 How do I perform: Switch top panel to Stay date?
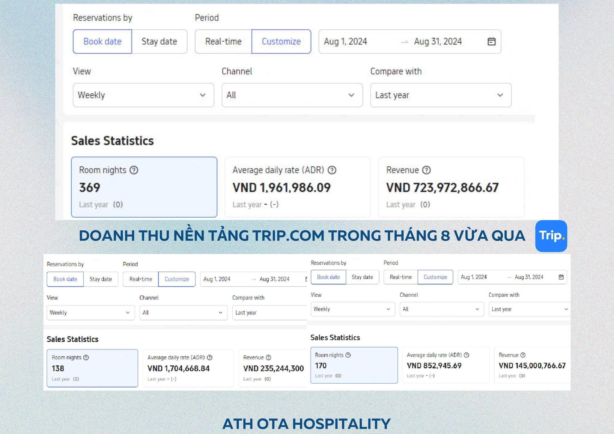[x=159, y=41]
